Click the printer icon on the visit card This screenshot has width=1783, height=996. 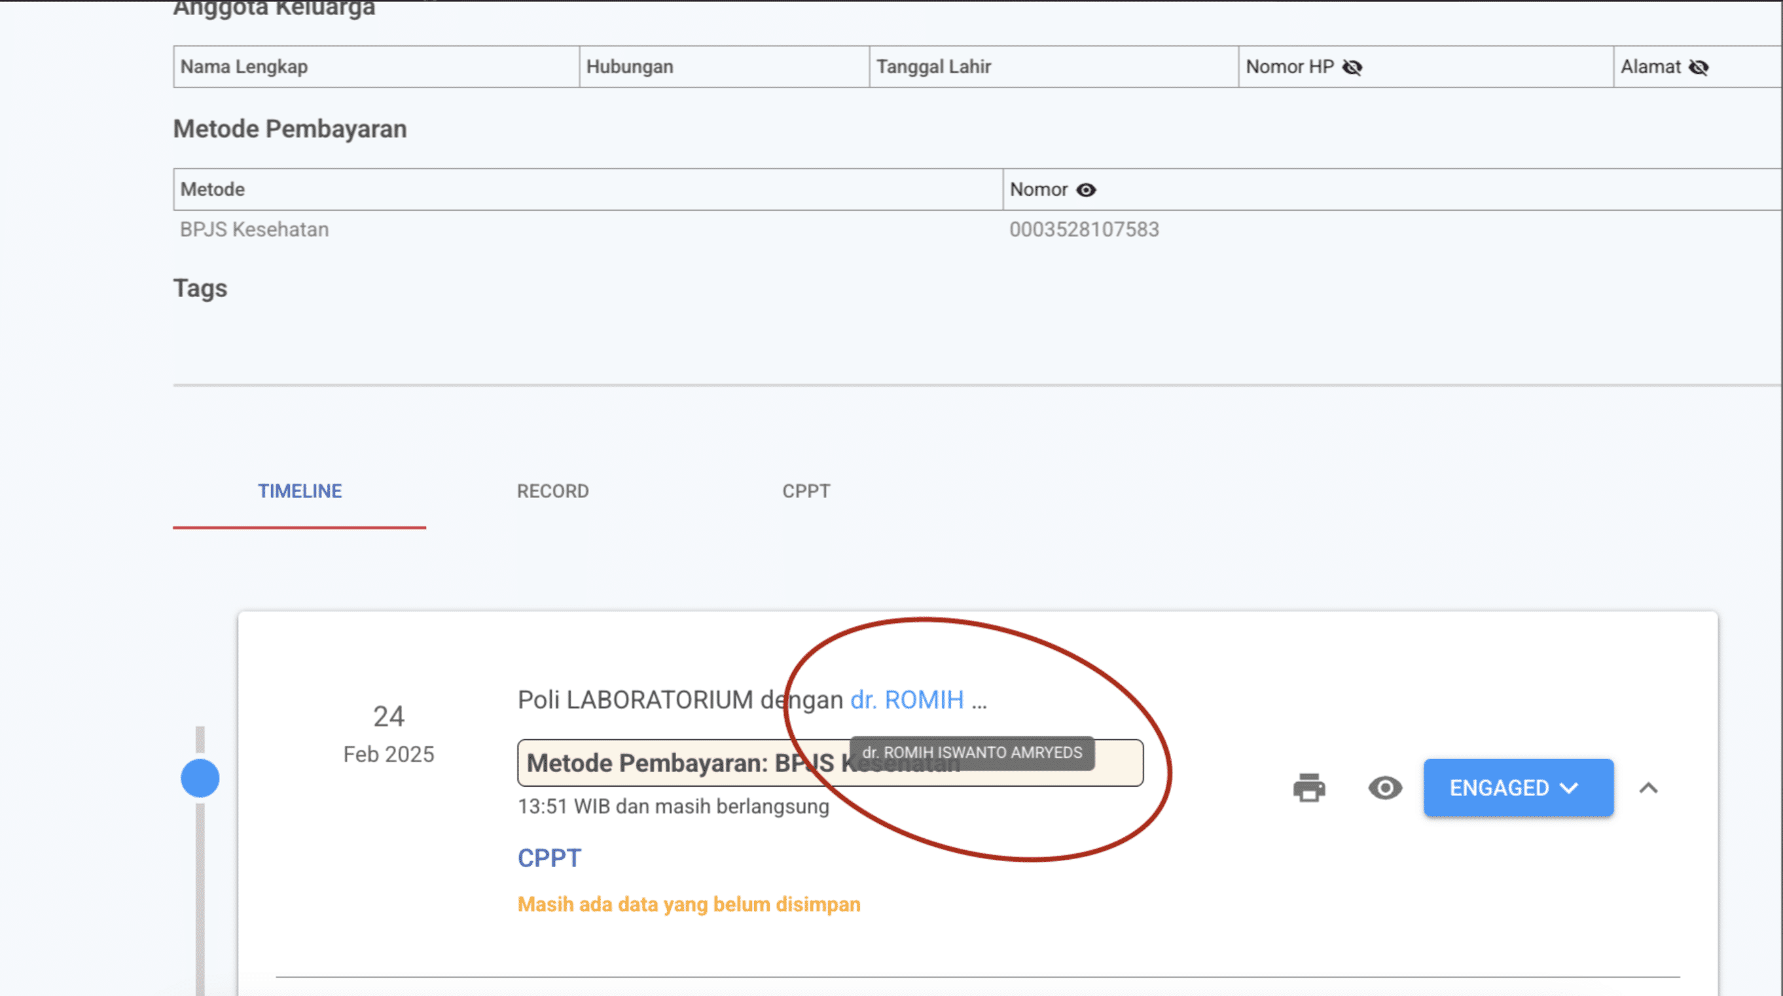click(x=1308, y=788)
